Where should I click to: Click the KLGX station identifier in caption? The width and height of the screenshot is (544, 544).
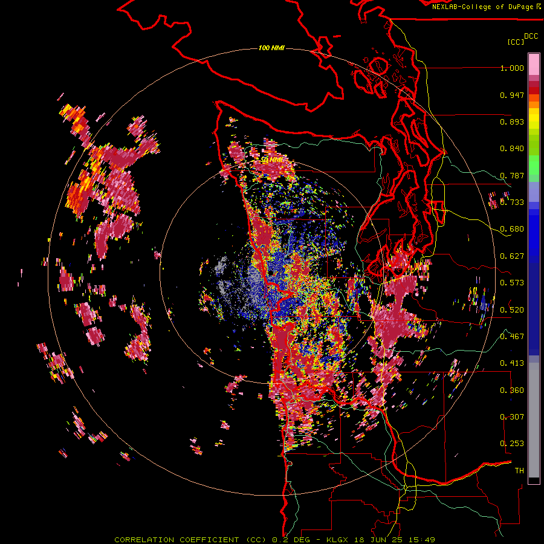pos(338,540)
